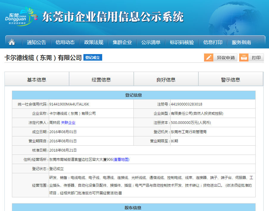Open 信用动态 menu item
This screenshot has height=211, width=269.
(65, 42)
